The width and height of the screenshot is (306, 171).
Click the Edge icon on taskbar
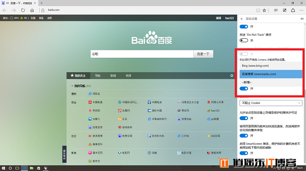click(x=24, y=168)
